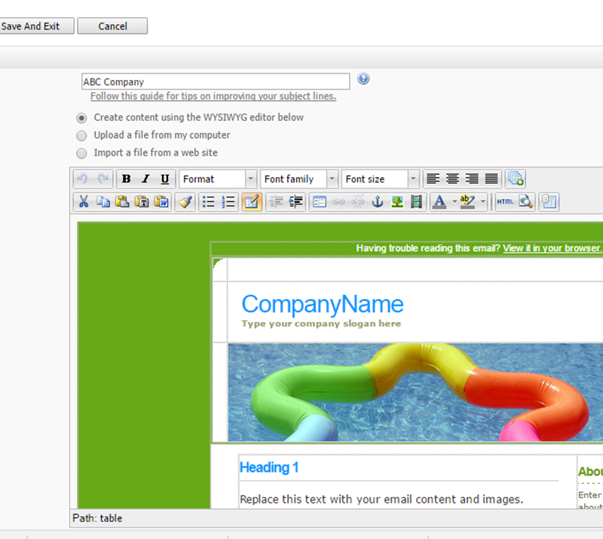Insert an anchor with the anchor icon
603x539 pixels.
point(378,201)
